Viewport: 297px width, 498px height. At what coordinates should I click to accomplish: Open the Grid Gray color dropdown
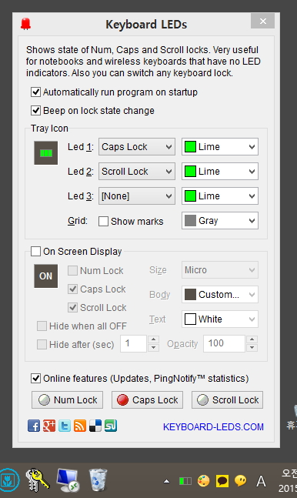tap(220, 221)
